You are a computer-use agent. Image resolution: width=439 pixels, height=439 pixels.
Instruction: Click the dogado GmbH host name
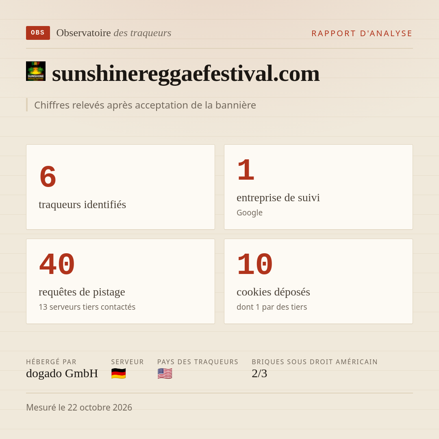point(62,374)
